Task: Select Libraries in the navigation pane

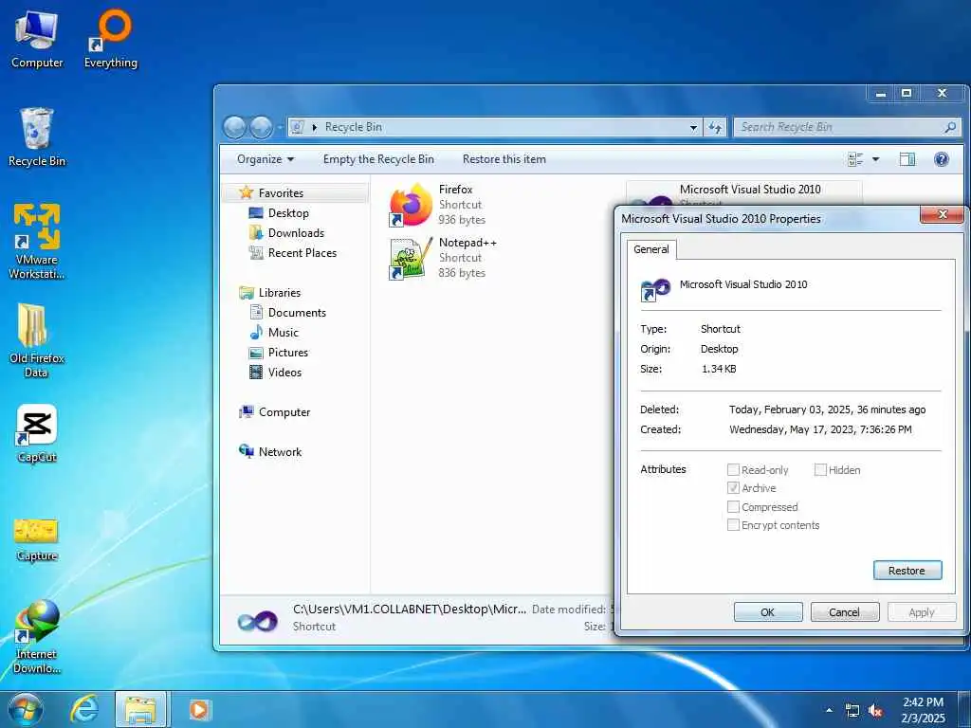Action: pos(280,293)
